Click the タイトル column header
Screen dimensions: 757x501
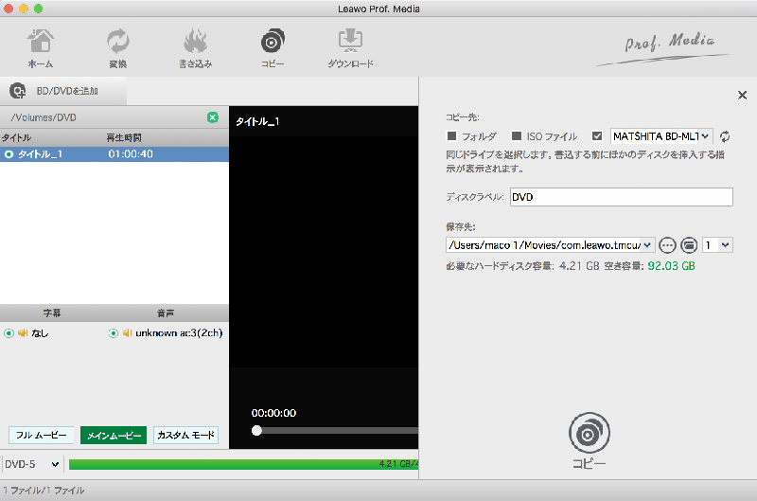(x=16, y=137)
